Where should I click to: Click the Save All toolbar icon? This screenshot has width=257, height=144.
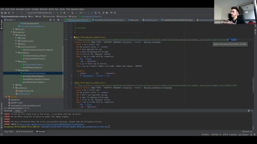point(5,13)
